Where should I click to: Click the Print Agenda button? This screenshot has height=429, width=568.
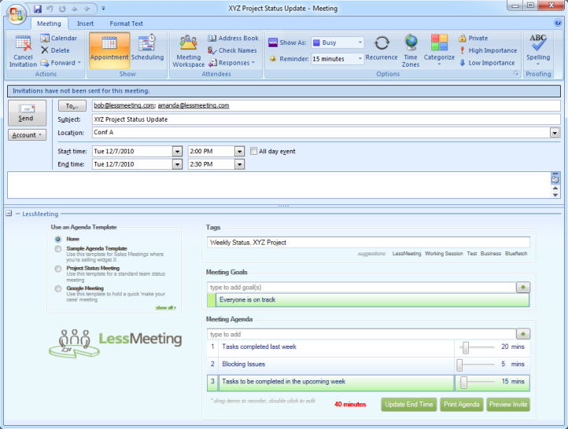462,405
